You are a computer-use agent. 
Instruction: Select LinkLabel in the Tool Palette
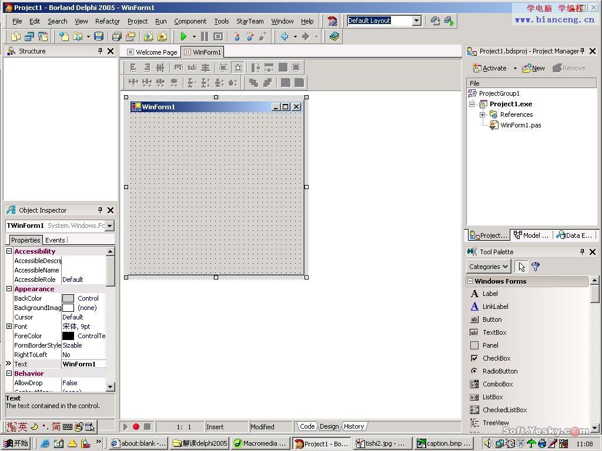pyautogui.click(x=495, y=307)
